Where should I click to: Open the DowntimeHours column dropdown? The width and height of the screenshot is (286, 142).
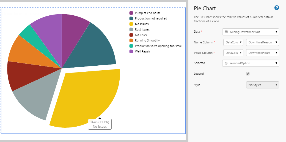[x=262, y=53]
